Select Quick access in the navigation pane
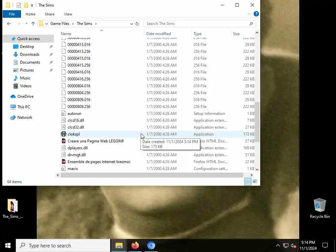The image size is (336, 252). coord(28,39)
